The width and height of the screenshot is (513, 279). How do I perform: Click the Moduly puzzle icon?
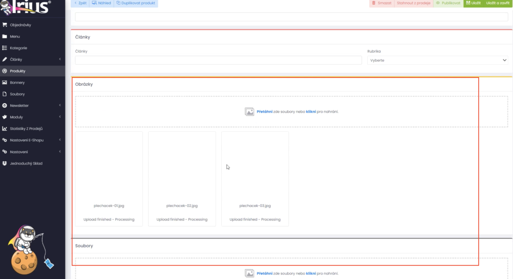click(x=5, y=117)
